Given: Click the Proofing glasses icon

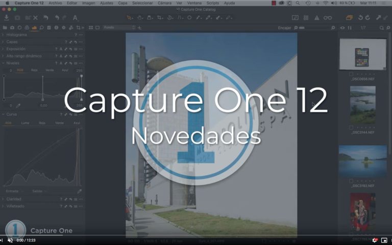Looking at the screenshot, I should [x=328, y=18].
